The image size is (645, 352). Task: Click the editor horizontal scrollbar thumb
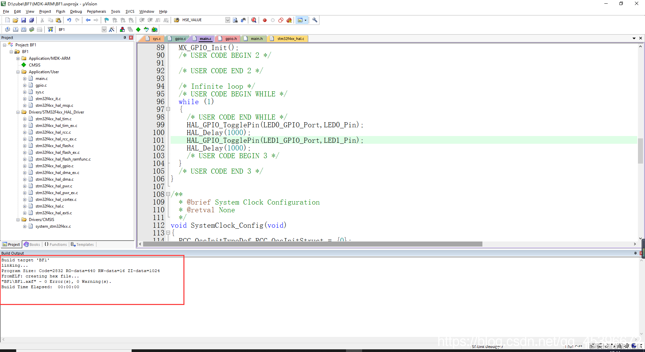[313, 244]
